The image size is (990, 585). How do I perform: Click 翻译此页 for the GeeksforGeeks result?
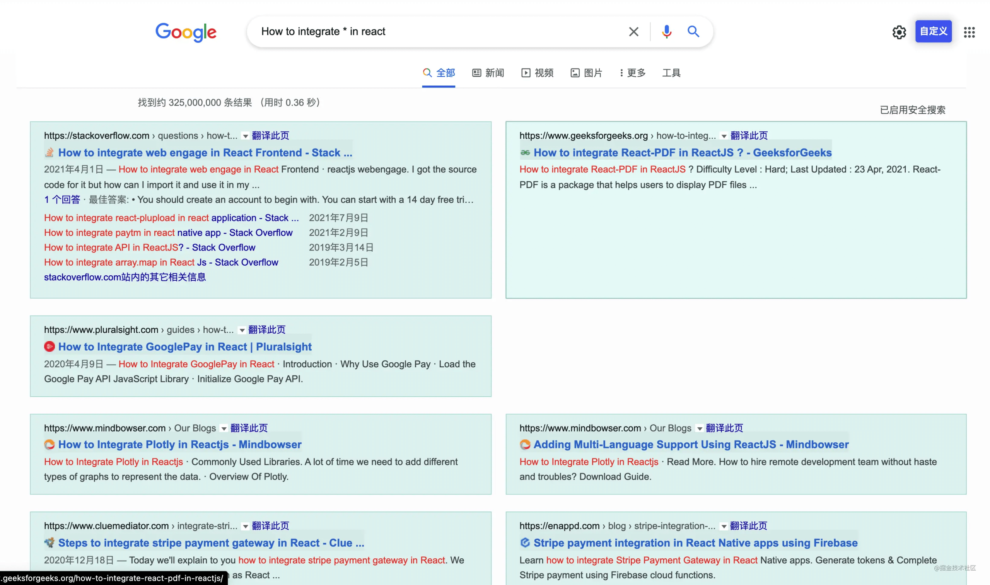[x=749, y=136]
